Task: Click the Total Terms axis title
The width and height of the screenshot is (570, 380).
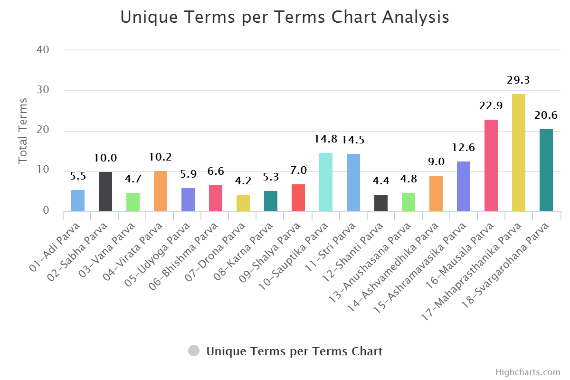Action: point(23,130)
